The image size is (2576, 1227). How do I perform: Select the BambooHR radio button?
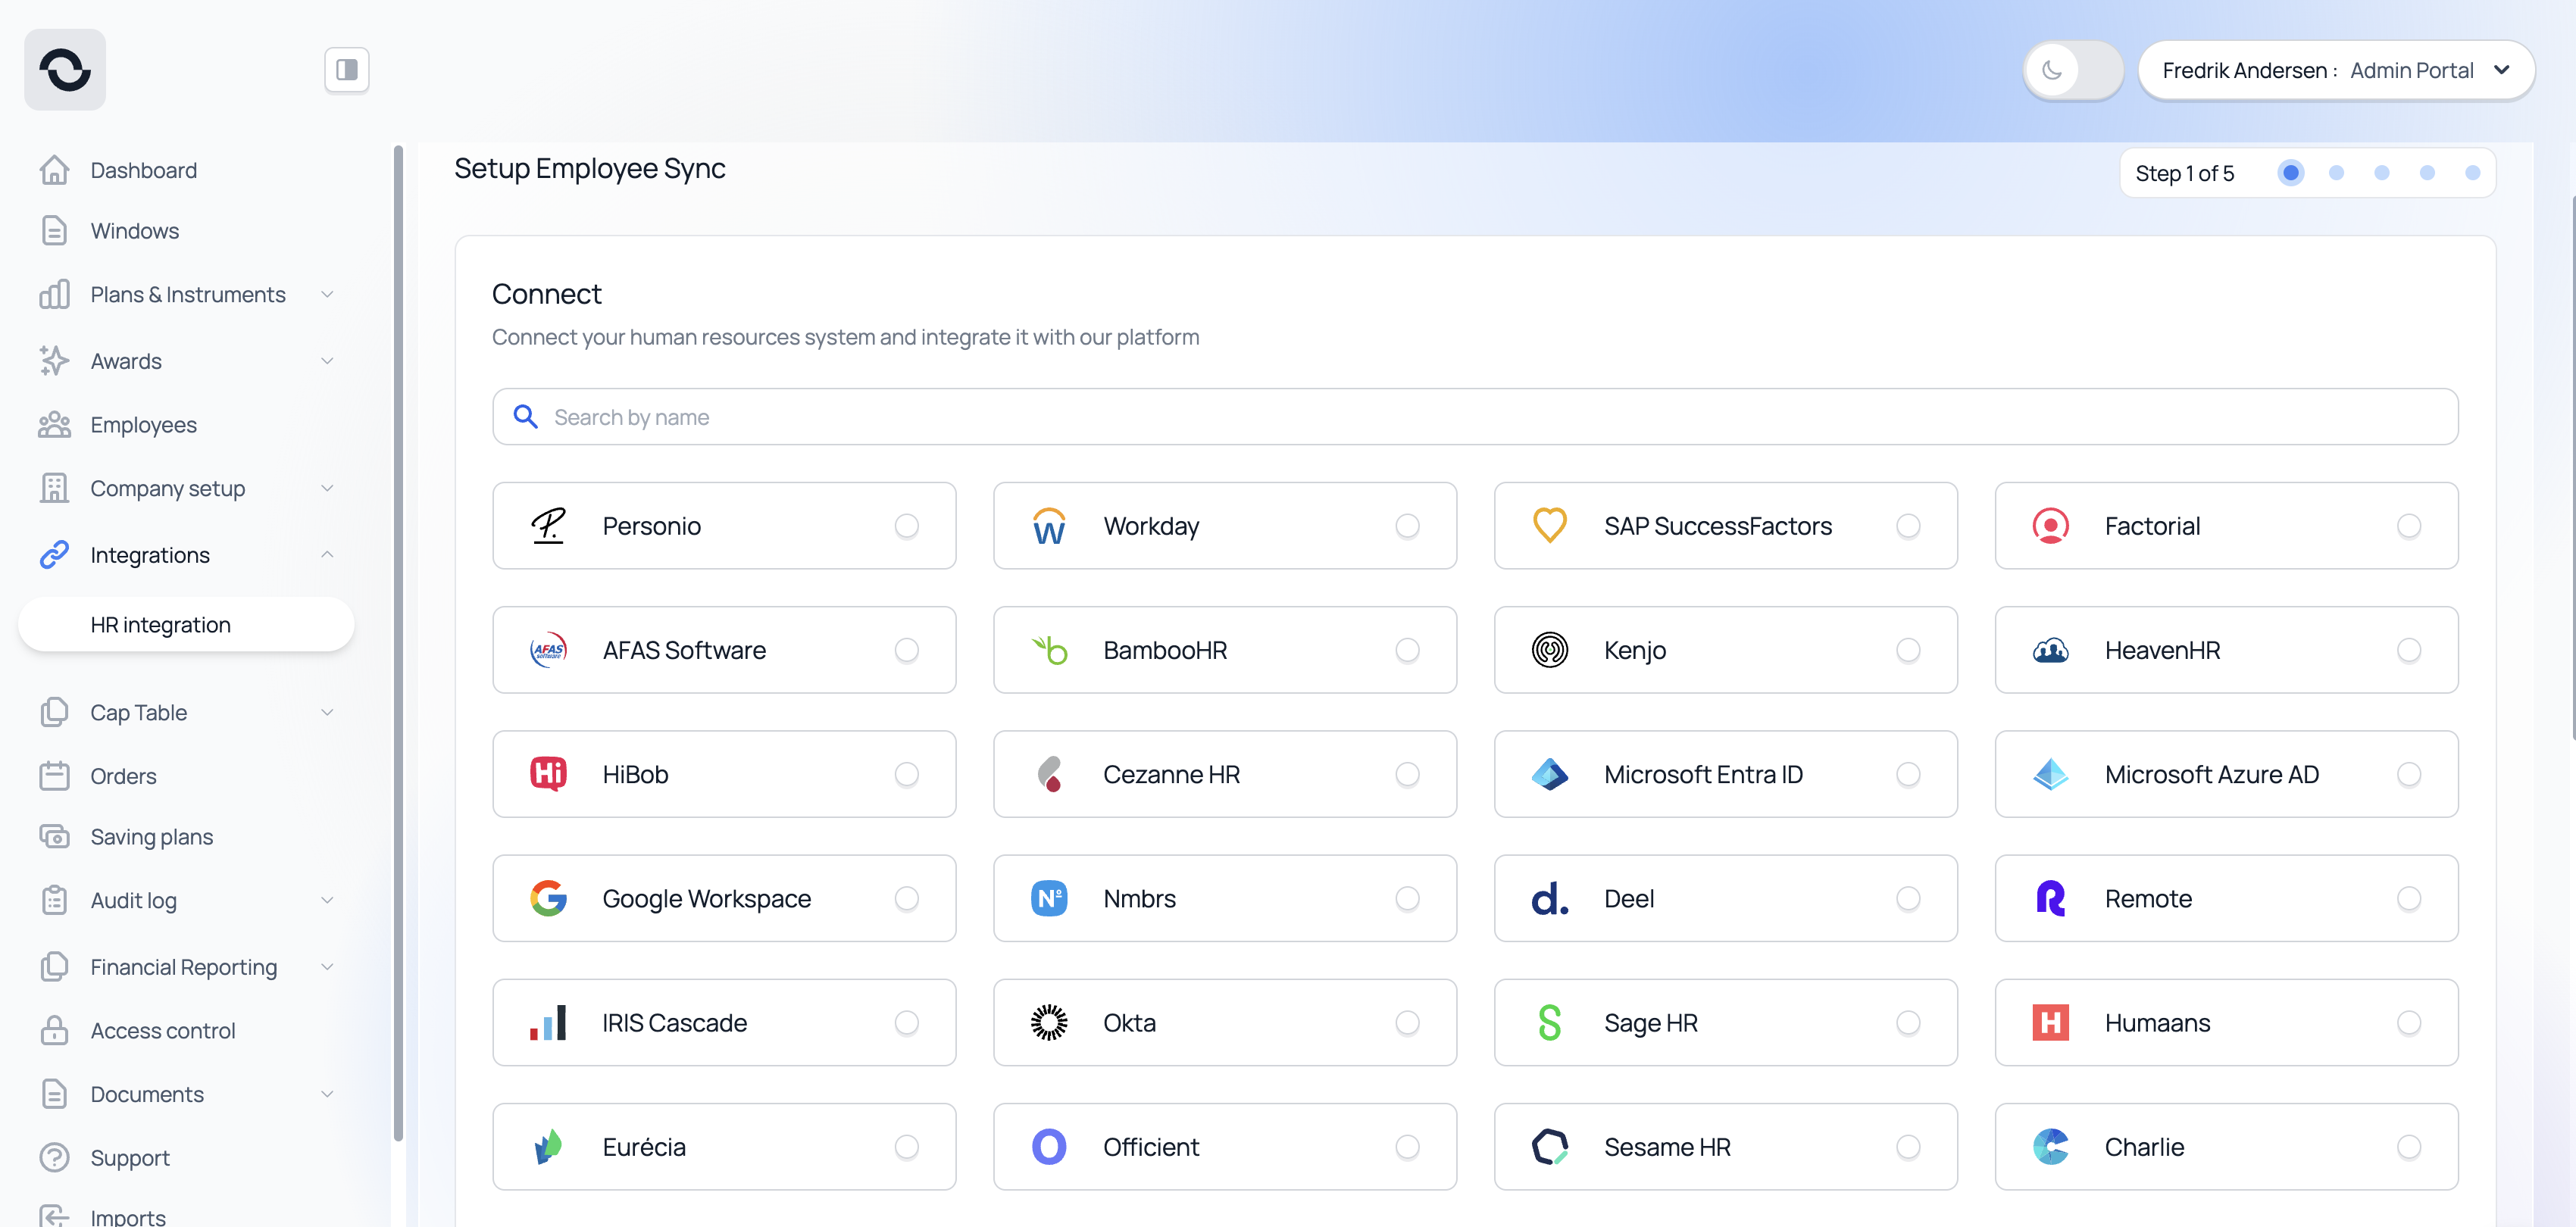(1407, 651)
